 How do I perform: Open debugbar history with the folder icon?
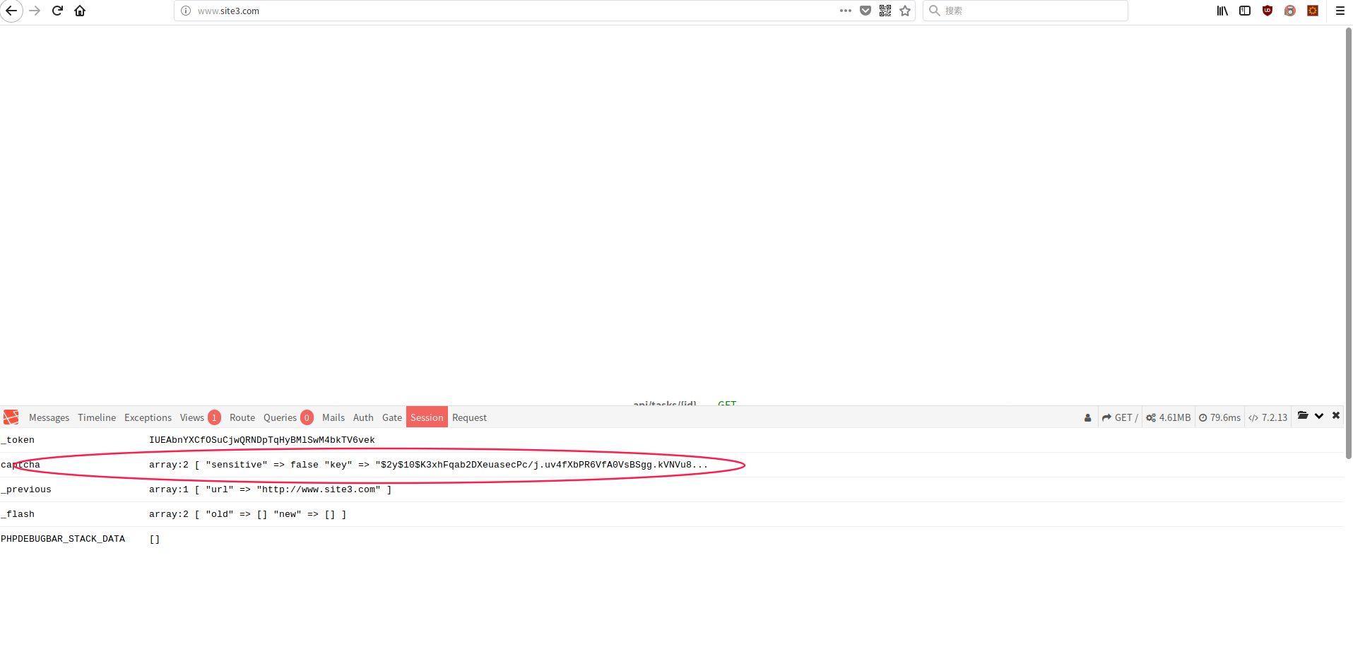[1304, 416]
